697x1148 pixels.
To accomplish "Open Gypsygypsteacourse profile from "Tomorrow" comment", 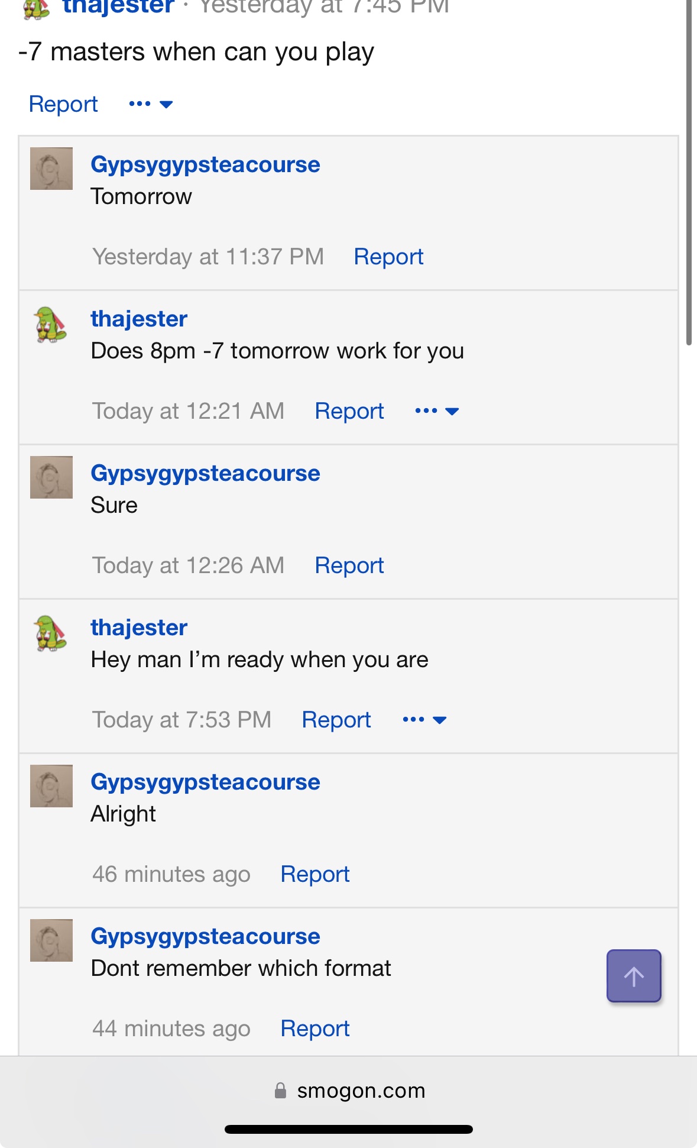I will coord(205,164).
